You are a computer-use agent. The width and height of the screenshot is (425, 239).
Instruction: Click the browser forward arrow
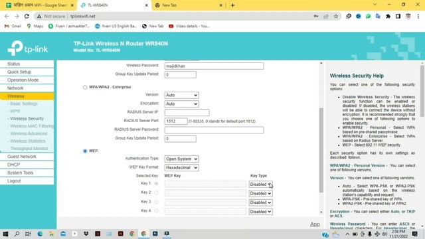coord(17,16)
